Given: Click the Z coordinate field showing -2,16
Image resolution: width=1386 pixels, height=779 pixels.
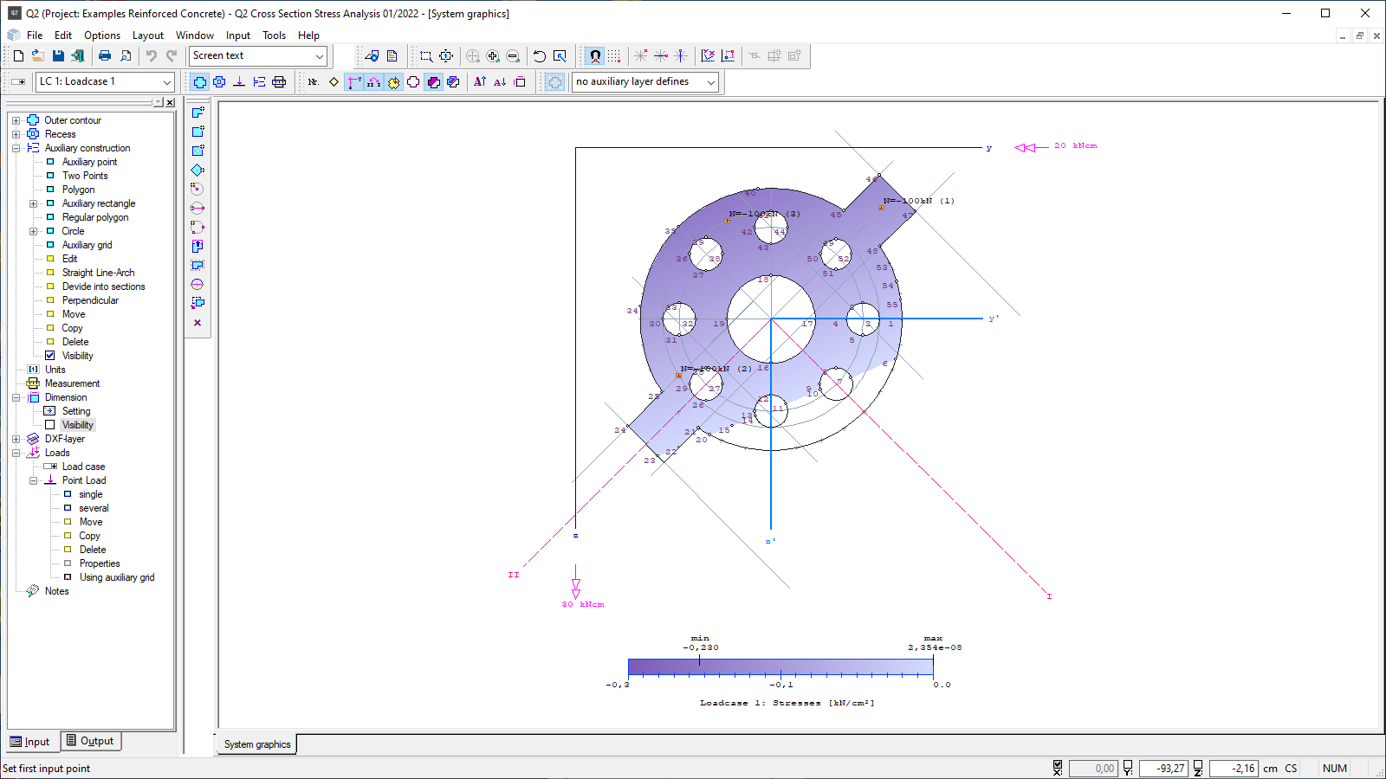Looking at the screenshot, I should tap(1234, 768).
